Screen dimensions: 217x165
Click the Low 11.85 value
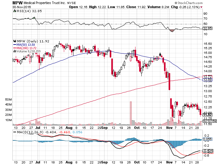(x=116, y=7)
